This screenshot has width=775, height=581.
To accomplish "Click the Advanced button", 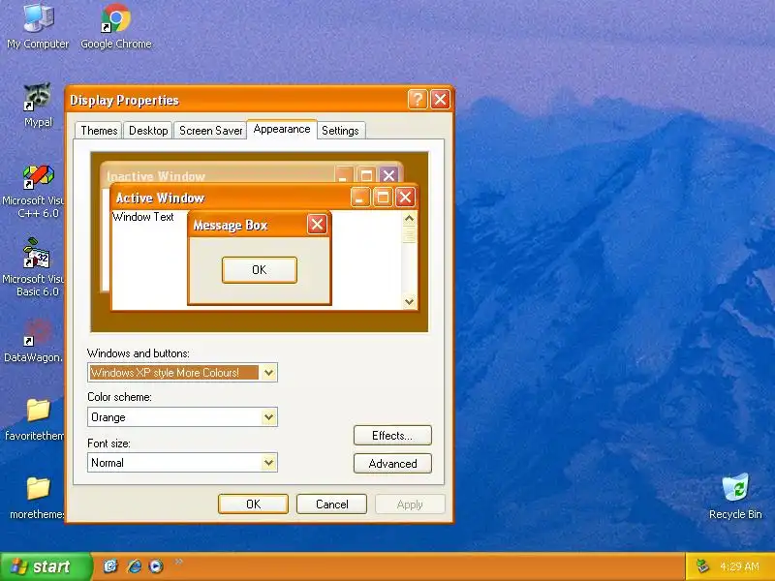I will click(x=392, y=464).
